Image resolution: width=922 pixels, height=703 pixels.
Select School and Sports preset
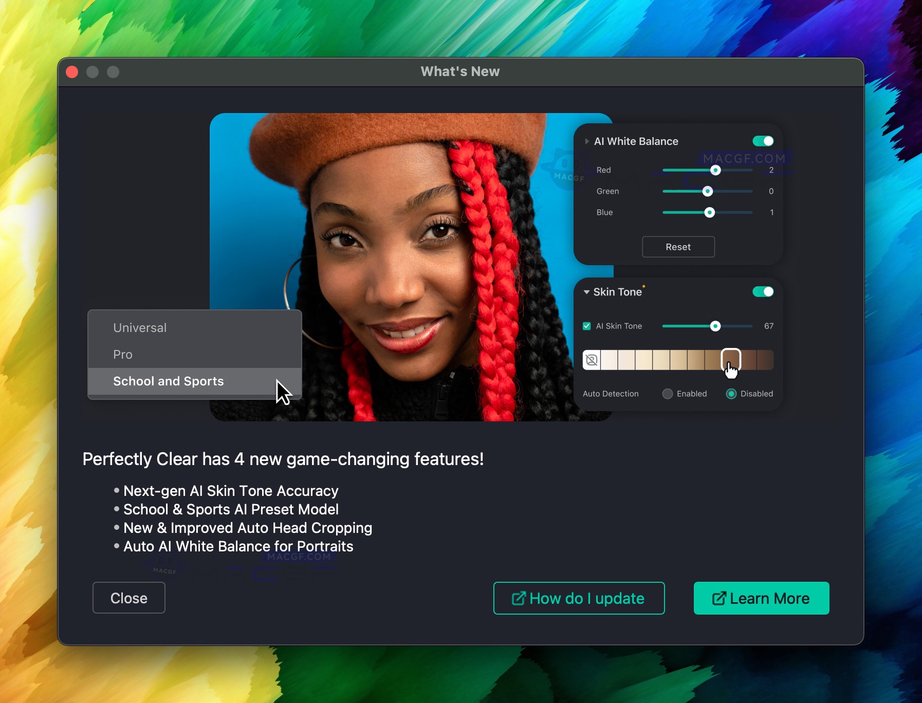pyautogui.click(x=169, y=381)
